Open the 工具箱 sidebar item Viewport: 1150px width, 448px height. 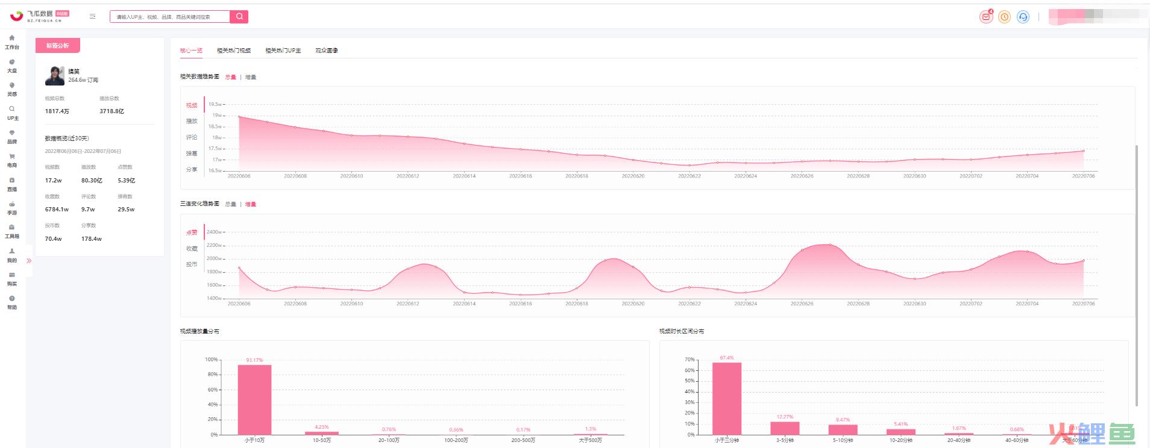[x=12, y=231]
